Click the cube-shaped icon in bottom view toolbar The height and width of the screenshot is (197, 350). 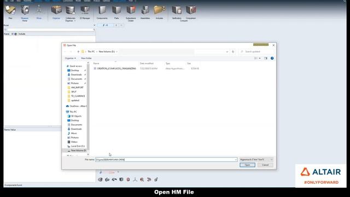[121, 179]
